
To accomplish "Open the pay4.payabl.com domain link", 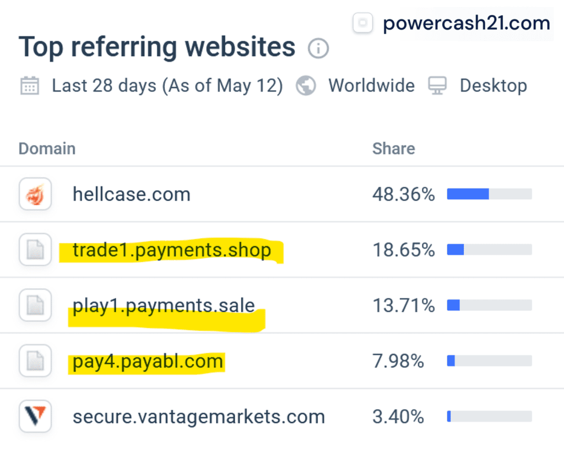I will click(148, 362).
